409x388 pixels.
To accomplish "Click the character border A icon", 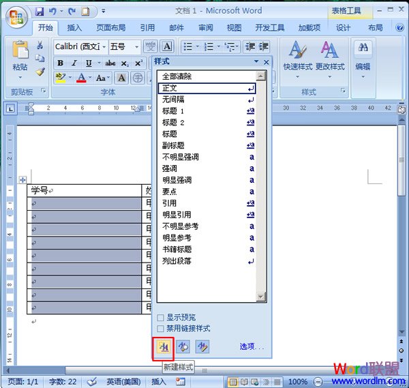I will (167, 46).
